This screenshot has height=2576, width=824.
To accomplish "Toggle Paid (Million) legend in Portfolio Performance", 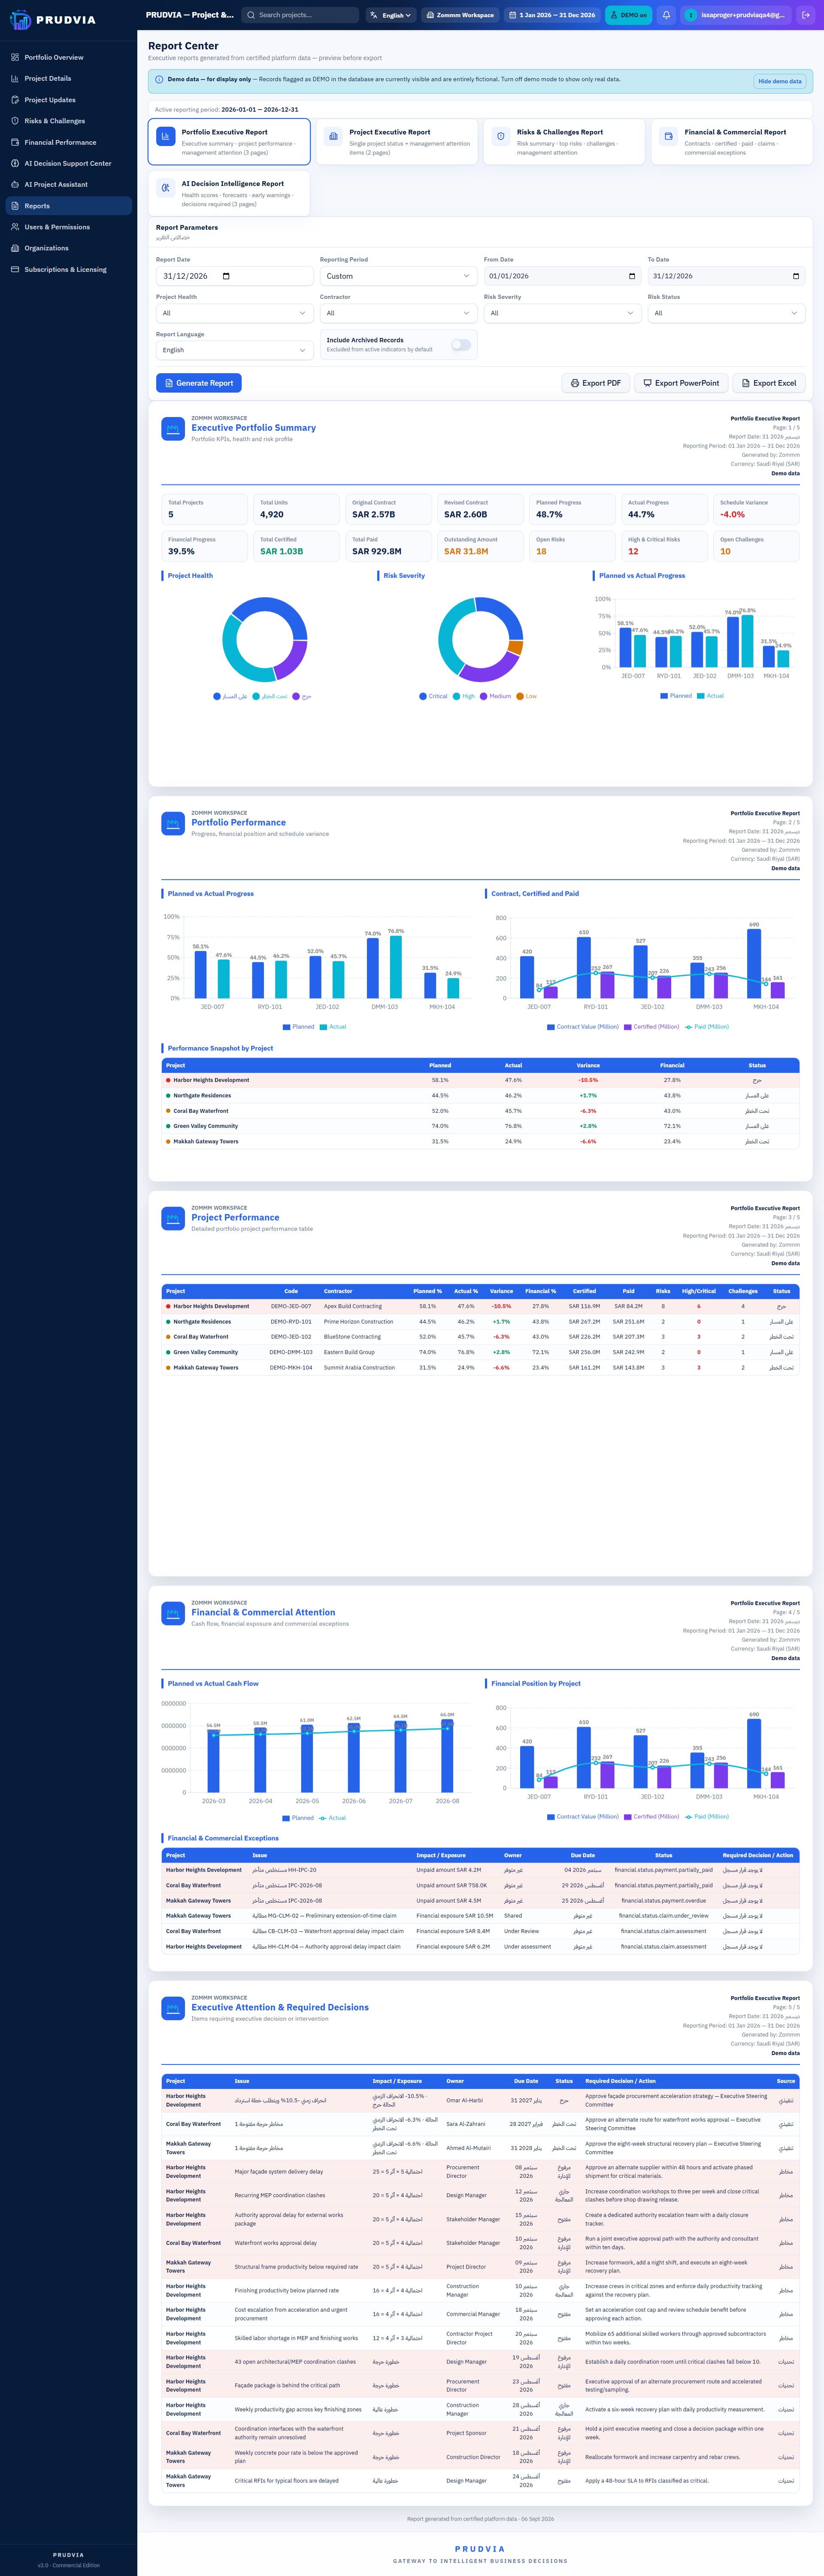I will tap(707, 1027).
